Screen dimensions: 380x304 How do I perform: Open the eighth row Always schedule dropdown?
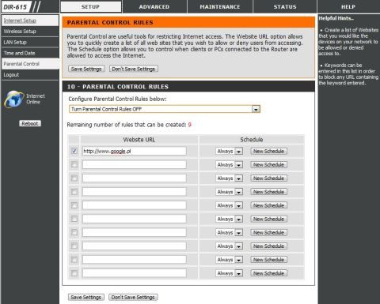229,246
